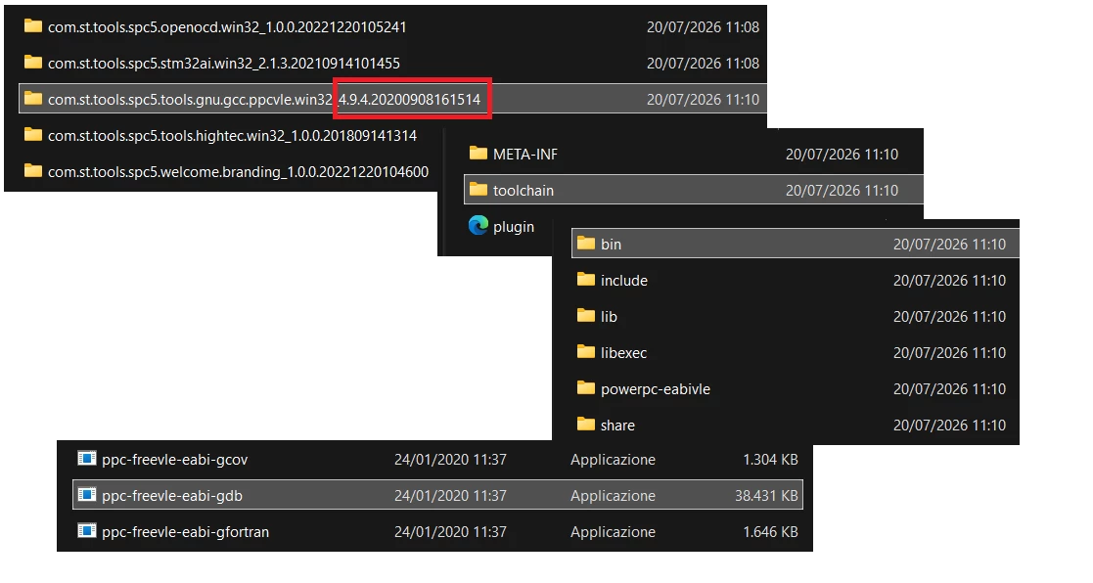The width and height of the screenshot is (1093, 583).
Task: Click folder icon of welcome.branding entry
Action: (32, 170)
